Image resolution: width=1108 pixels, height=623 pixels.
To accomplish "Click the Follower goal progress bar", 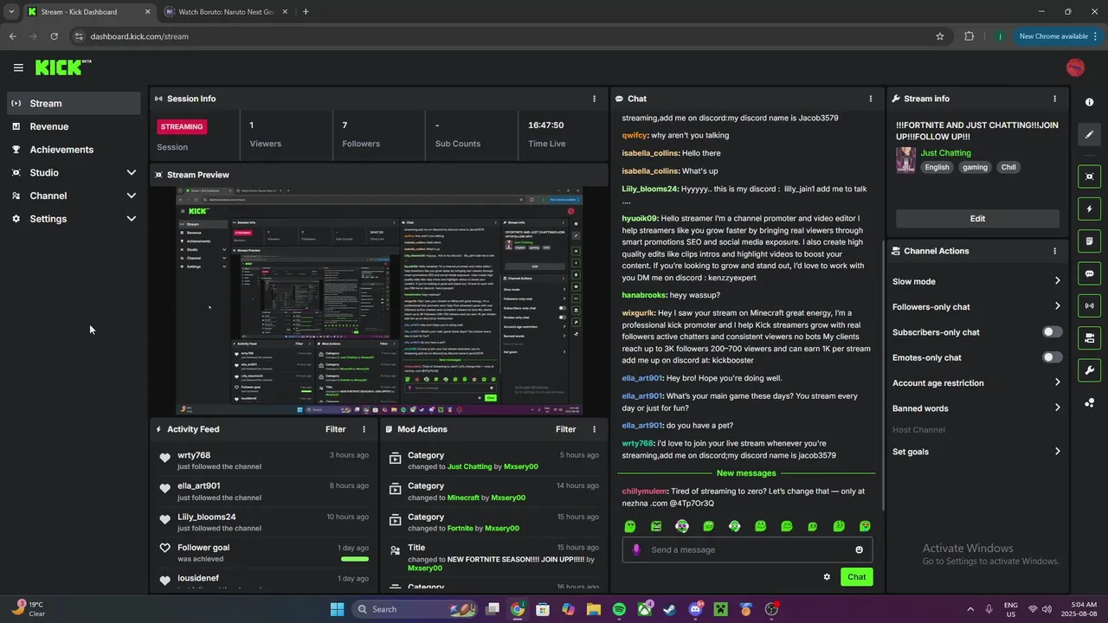I will [355, 559].
